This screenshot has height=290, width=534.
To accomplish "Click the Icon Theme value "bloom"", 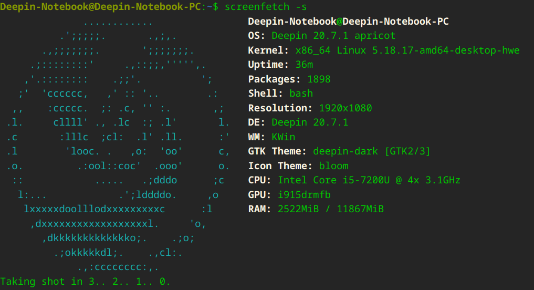I will pos(333,166).
